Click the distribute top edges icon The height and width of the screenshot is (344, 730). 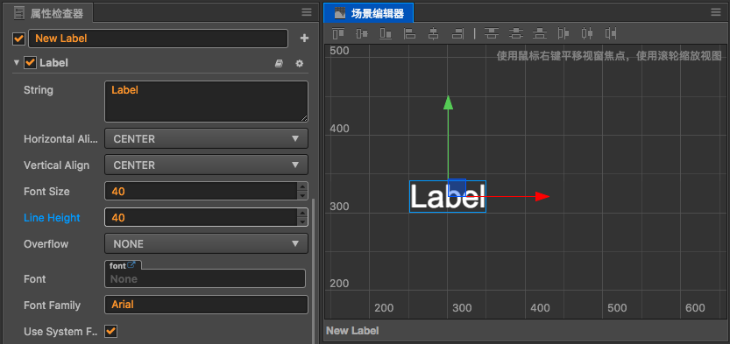tap(491, 33)
